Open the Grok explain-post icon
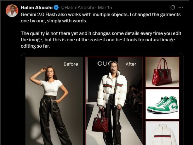The image size is (193, 145). pos(173,8)
